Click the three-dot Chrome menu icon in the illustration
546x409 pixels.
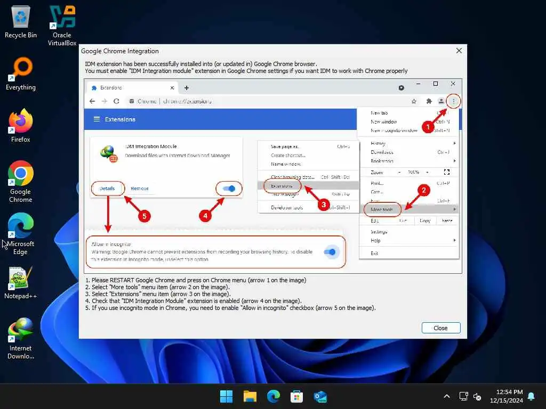point(453,101)
